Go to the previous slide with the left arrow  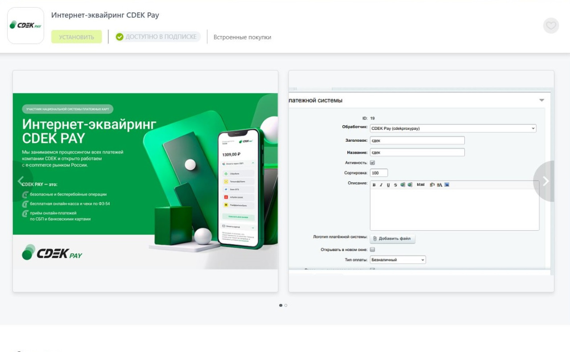point(20,181)
